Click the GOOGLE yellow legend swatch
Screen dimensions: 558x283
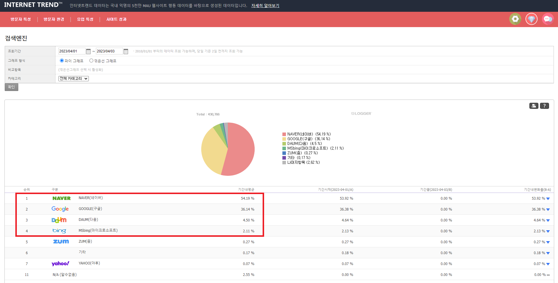click(284, 139)
